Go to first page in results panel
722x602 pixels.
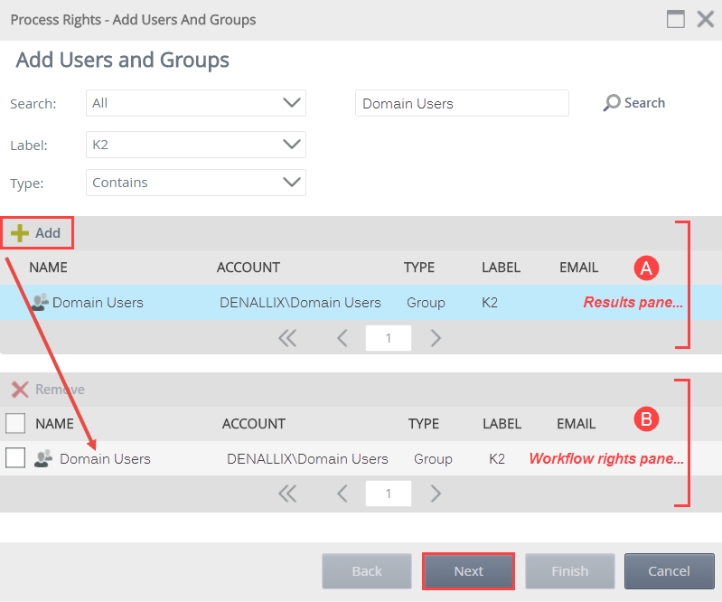287,339
